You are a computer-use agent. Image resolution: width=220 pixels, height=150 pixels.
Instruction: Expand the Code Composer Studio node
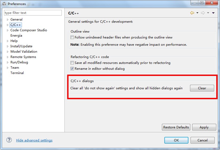[7, 30]
